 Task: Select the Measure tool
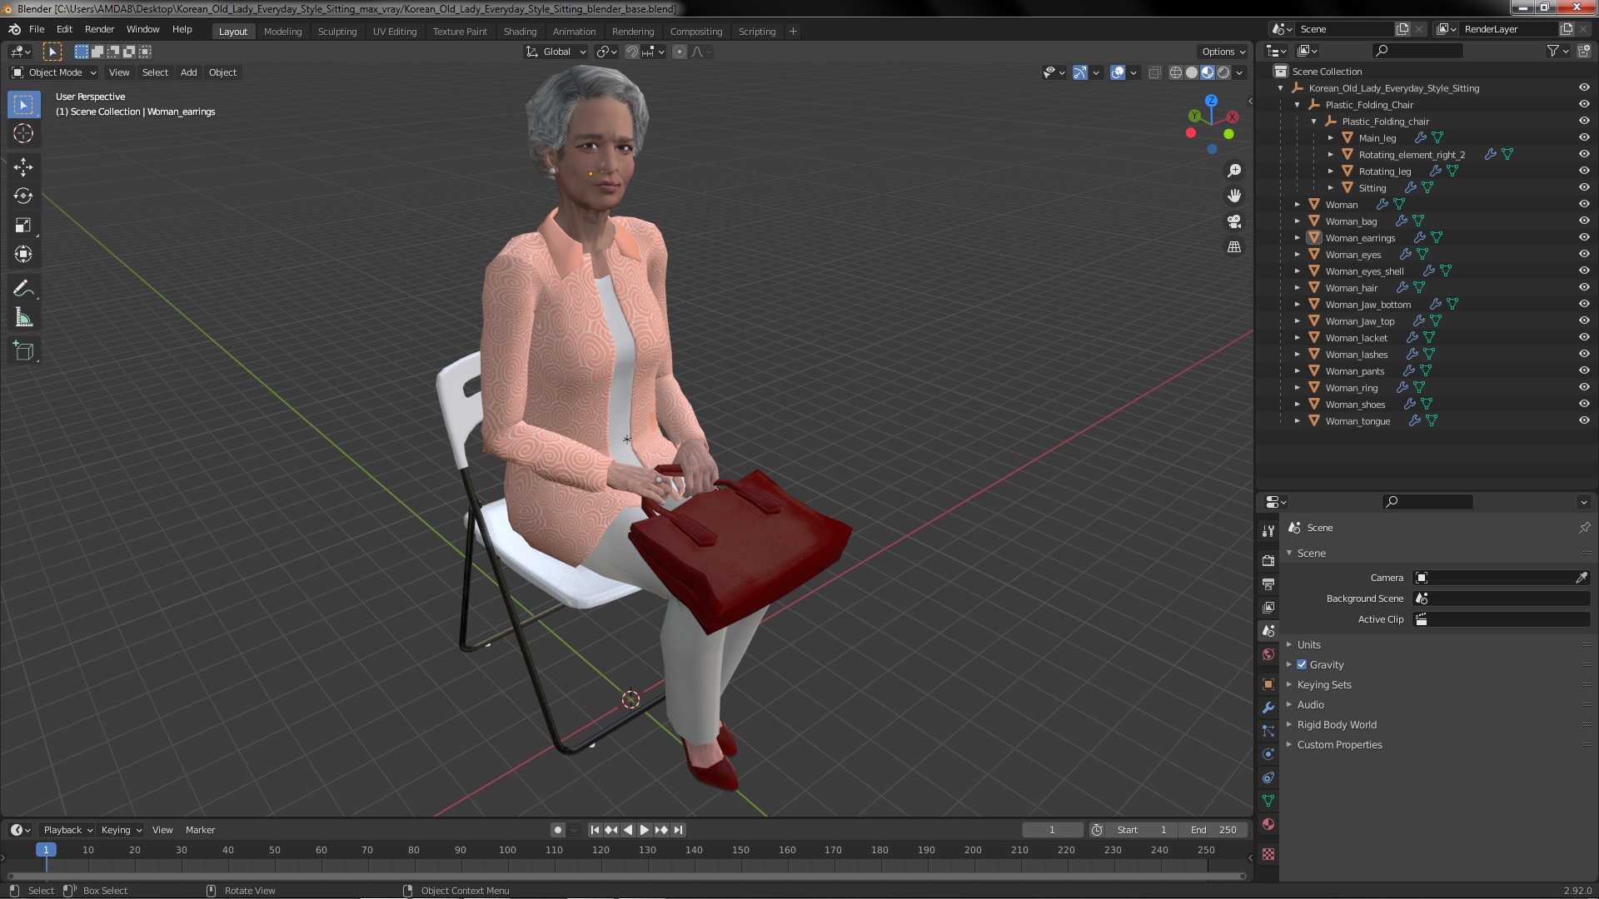point(23,318)
